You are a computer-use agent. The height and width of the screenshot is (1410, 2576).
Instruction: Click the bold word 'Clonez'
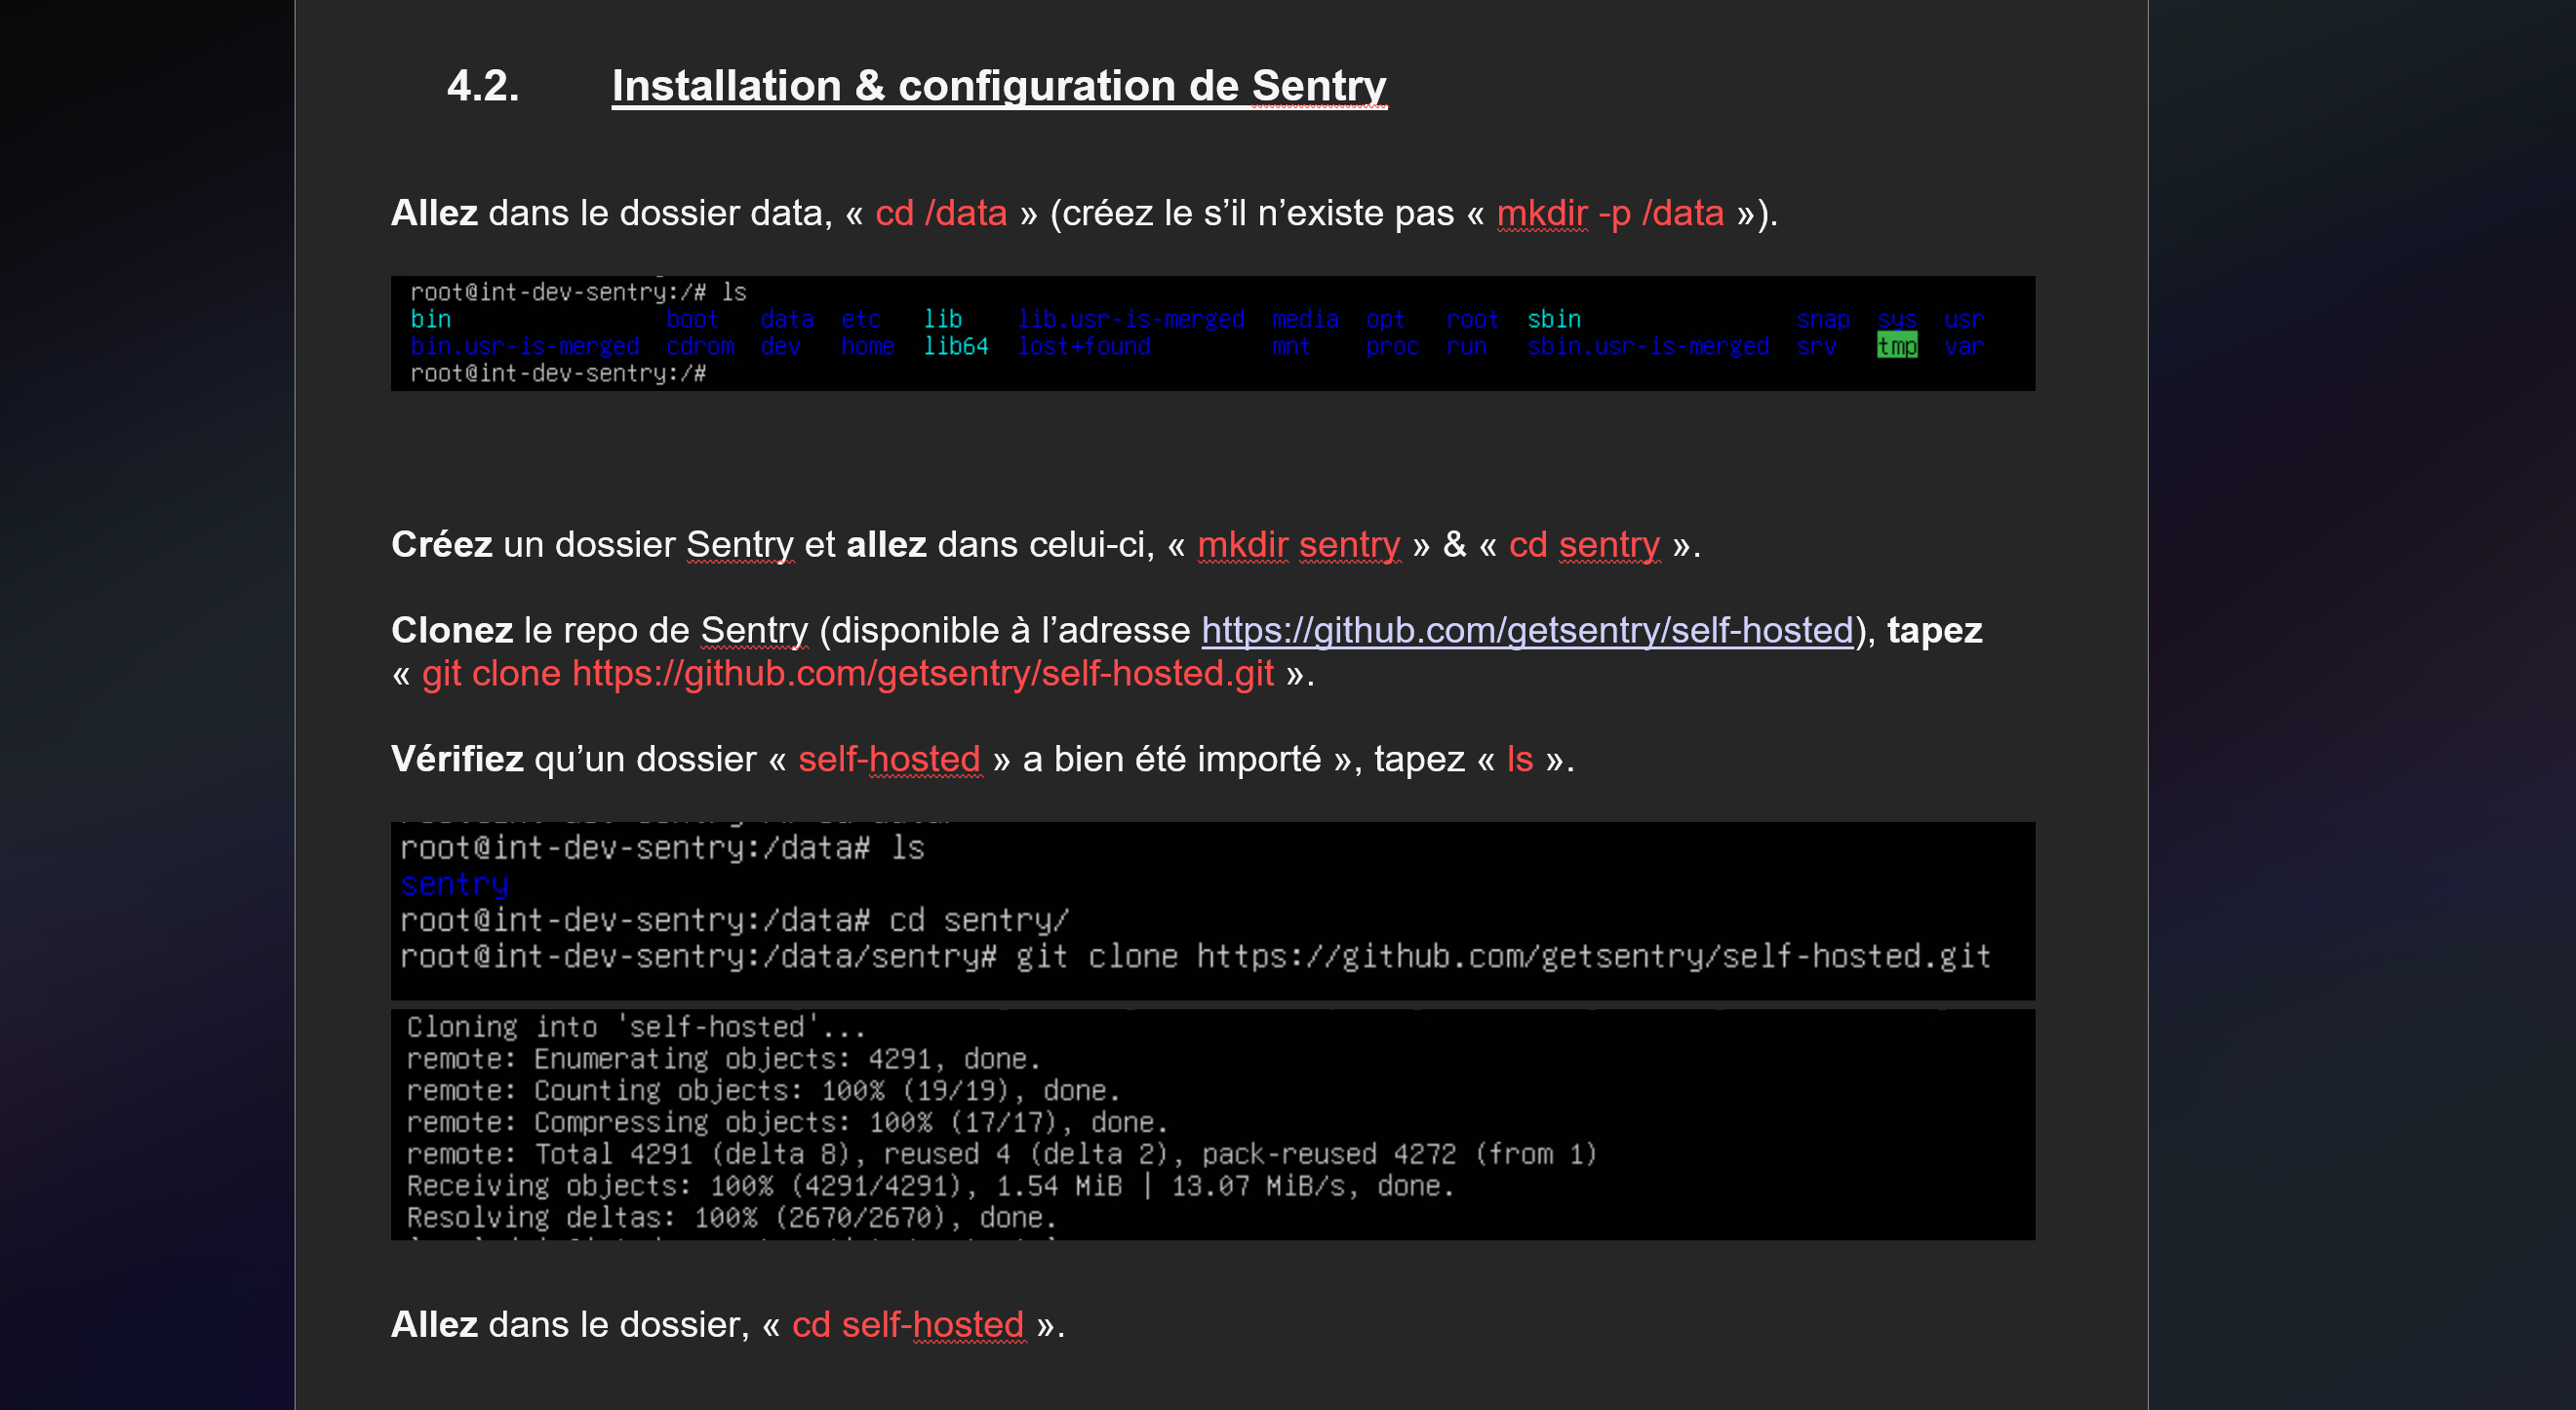[x=451, y=630]
